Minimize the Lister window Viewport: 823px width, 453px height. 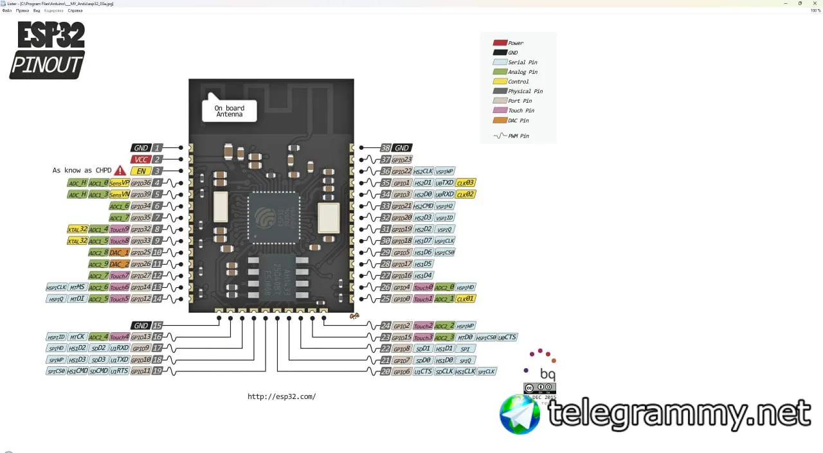(x=786, y=3)
